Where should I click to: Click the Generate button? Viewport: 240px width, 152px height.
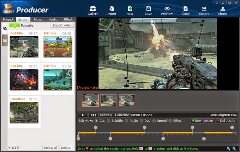pos(122,115)
